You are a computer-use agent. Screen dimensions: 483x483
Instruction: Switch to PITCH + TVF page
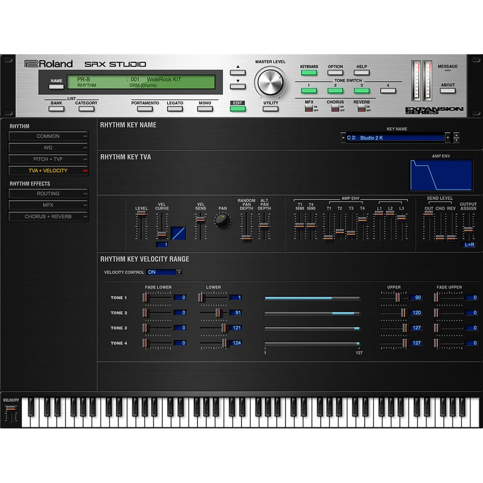tap(48, 159)
